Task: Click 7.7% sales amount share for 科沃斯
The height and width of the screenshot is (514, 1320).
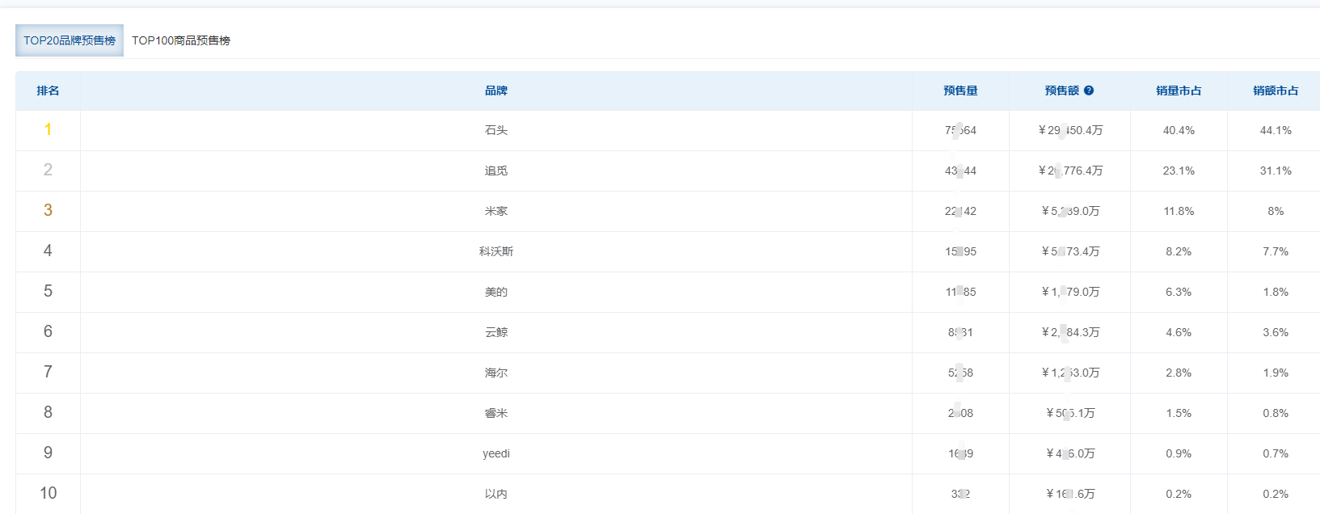Action: pos(1276,251)
